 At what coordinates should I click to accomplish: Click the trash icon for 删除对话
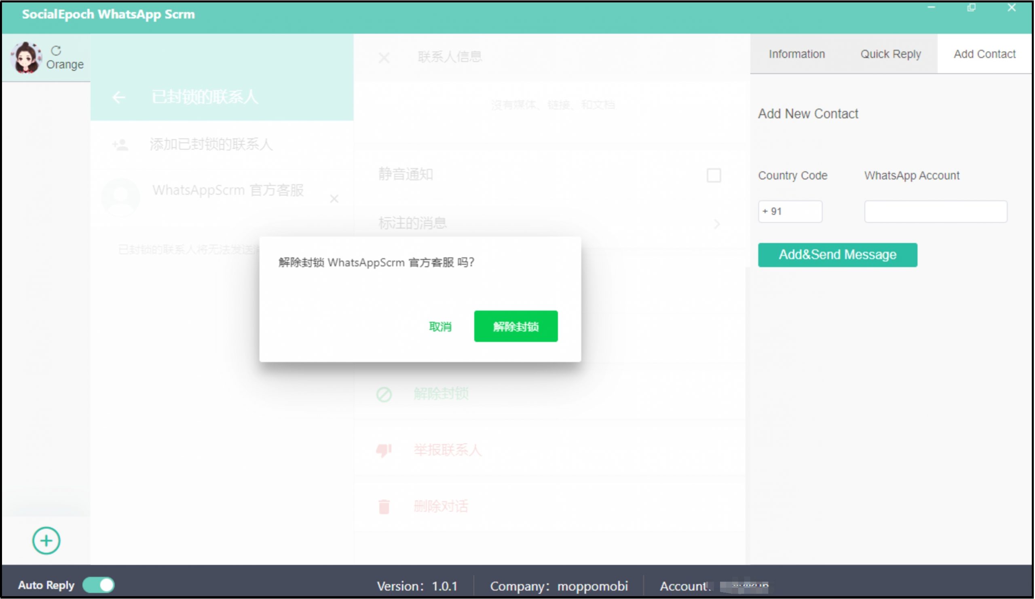(x=384, y=507)
